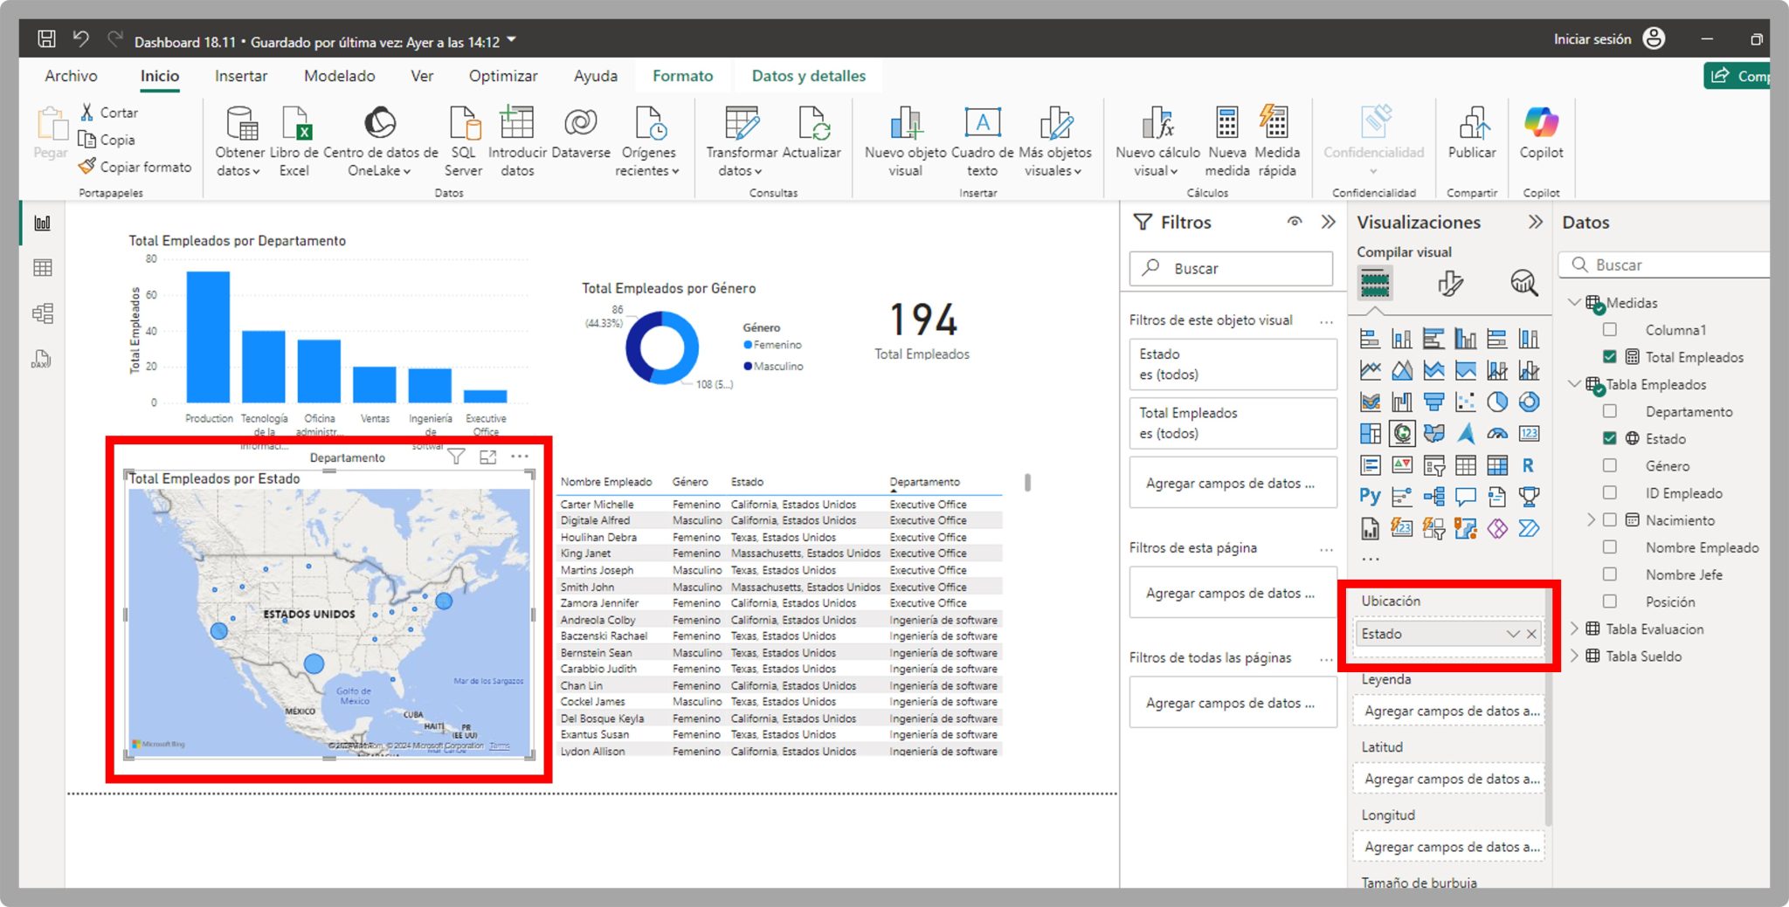Check the Género field checkbox

pyautogui.click(x=1610, y=465)
